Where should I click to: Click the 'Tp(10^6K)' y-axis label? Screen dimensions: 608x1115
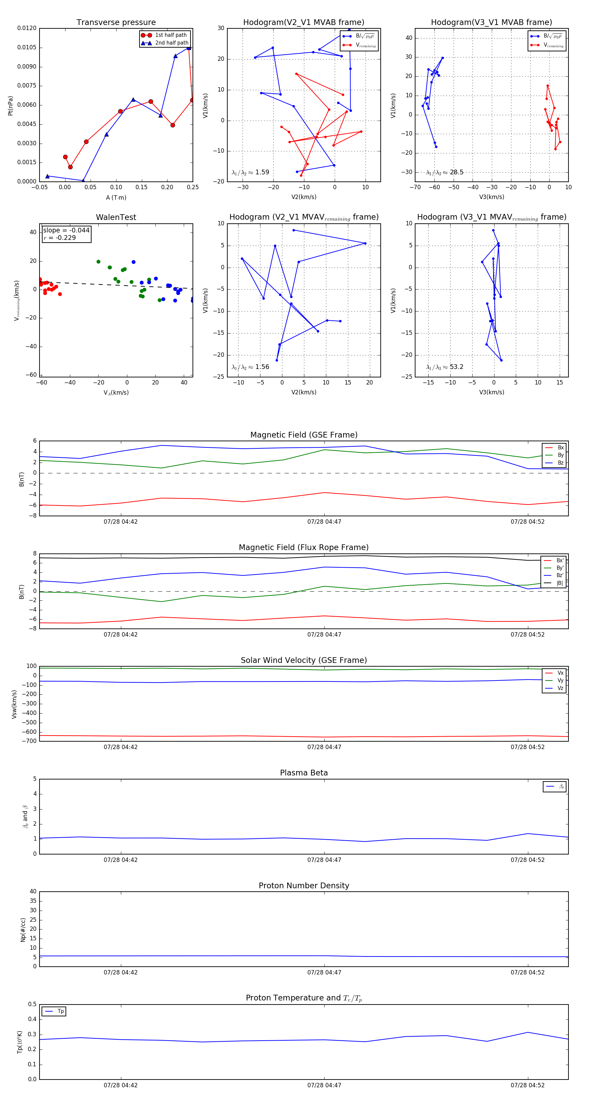(19, 1042)
